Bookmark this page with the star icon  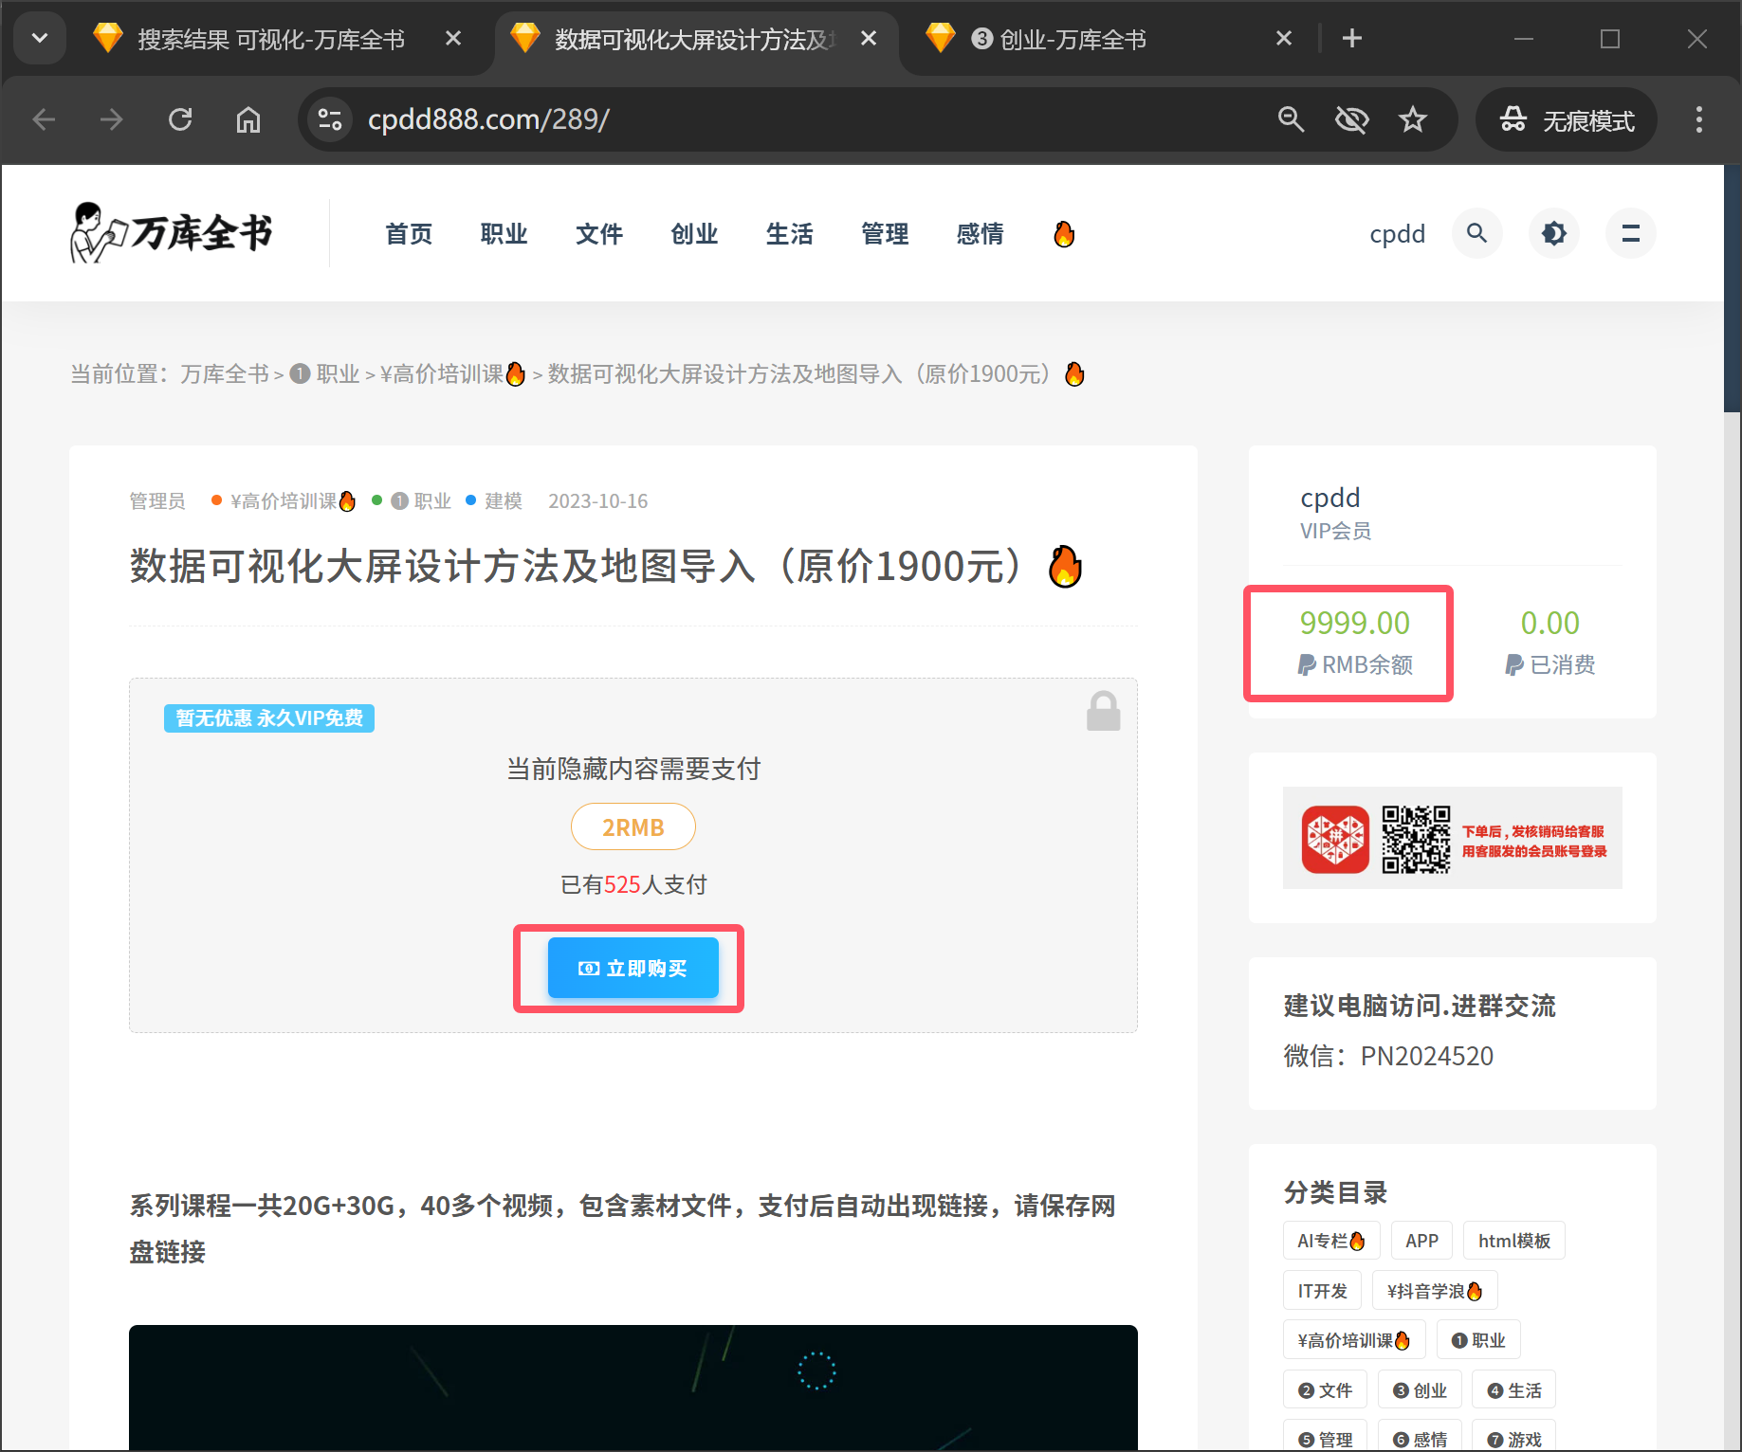pos(1413,119)
